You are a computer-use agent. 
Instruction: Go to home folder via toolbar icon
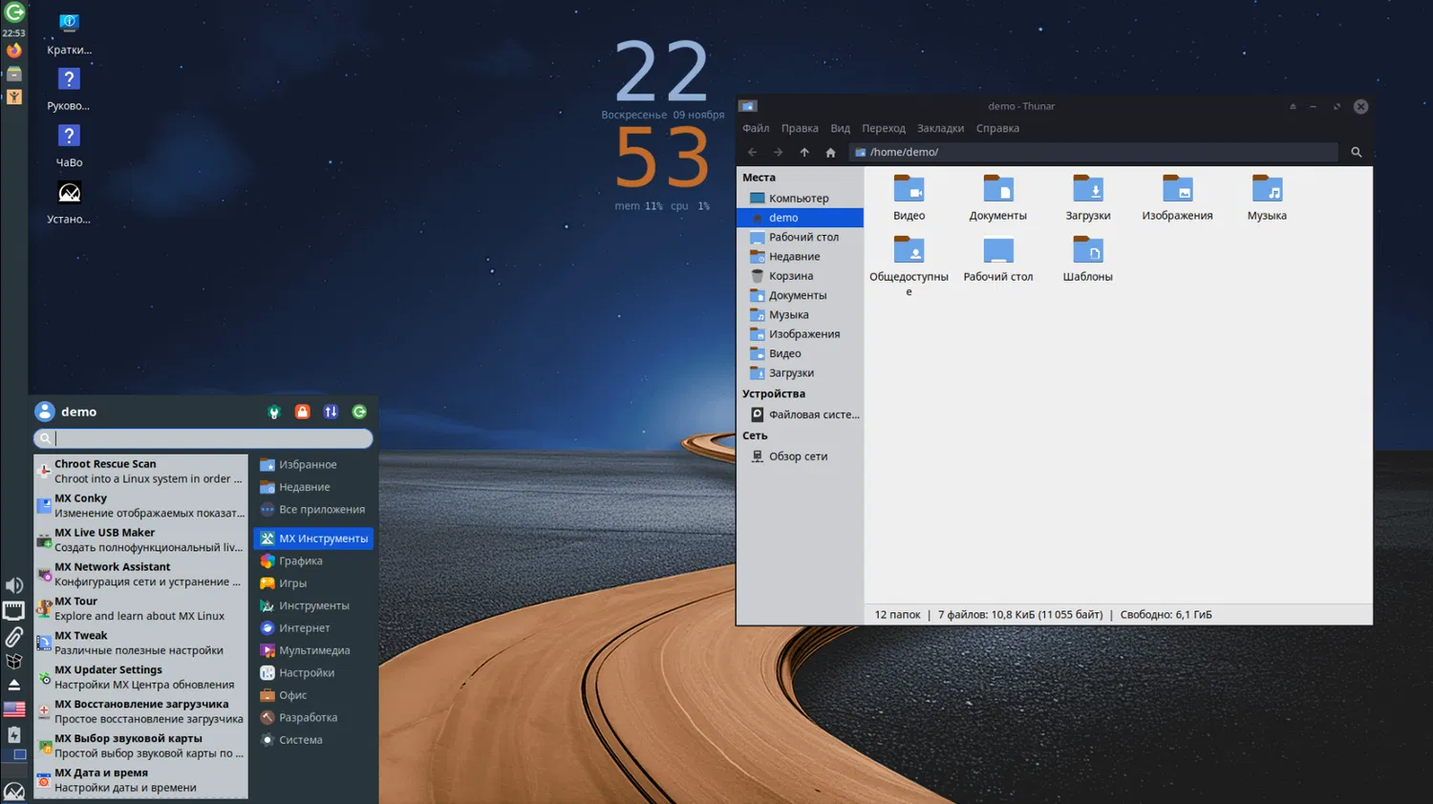click(830, 152)
